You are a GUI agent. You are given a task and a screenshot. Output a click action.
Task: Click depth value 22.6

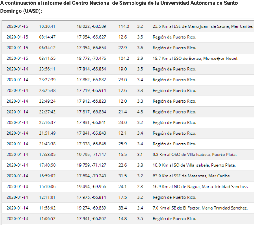pos(123,165)
